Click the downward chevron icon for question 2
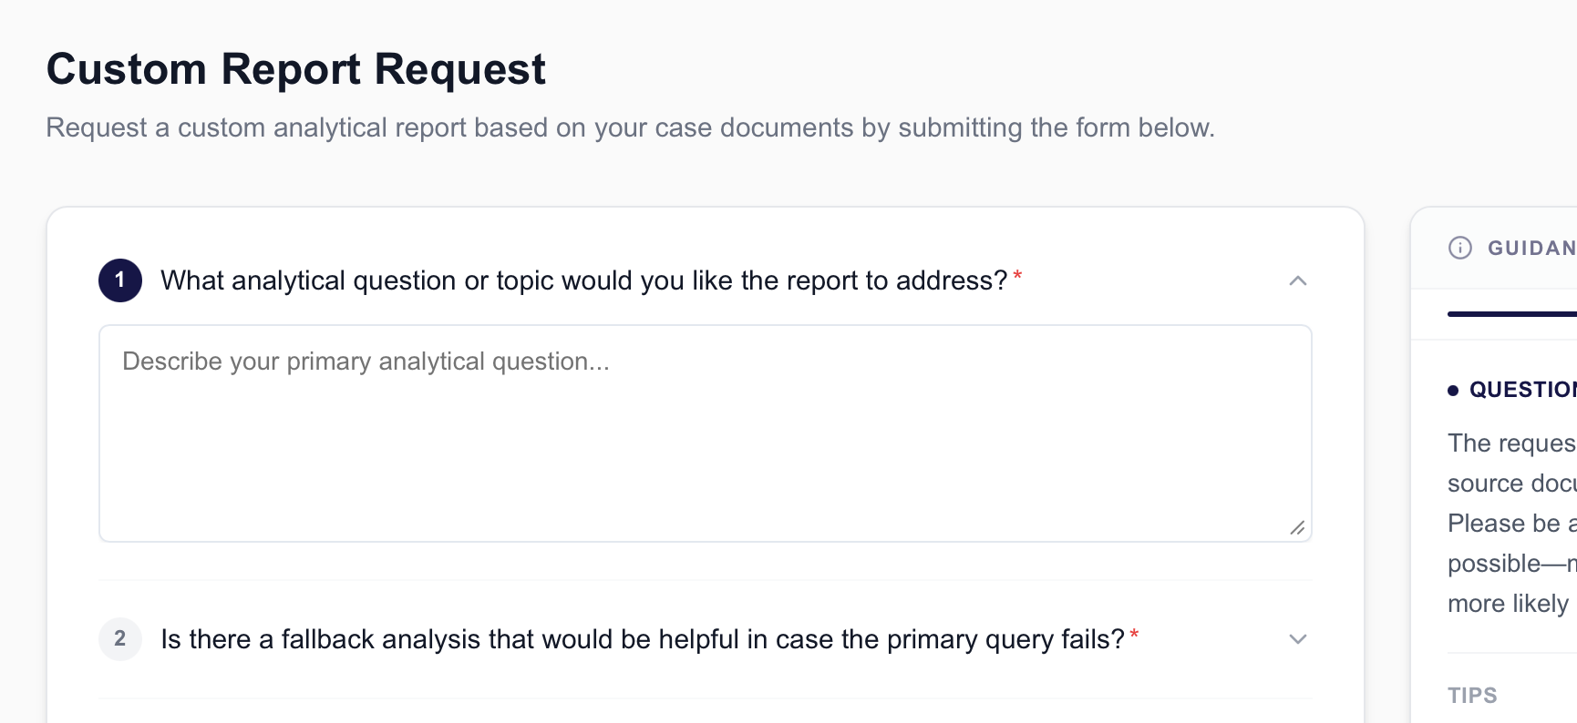This screenshot has width=1577, height=723. [1298, 639]
